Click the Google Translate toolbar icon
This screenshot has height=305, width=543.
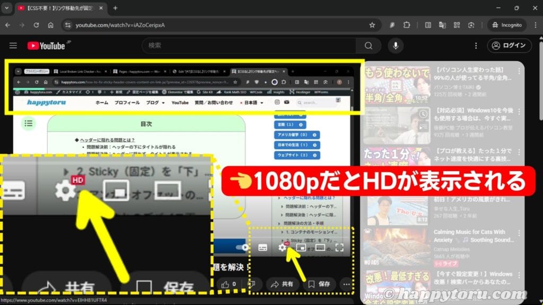[x=442, y=25]
